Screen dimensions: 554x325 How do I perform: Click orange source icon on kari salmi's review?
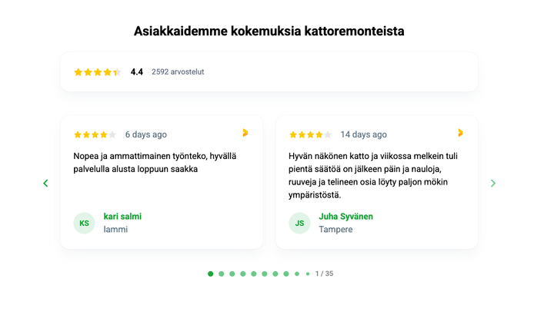pos(245,133)
